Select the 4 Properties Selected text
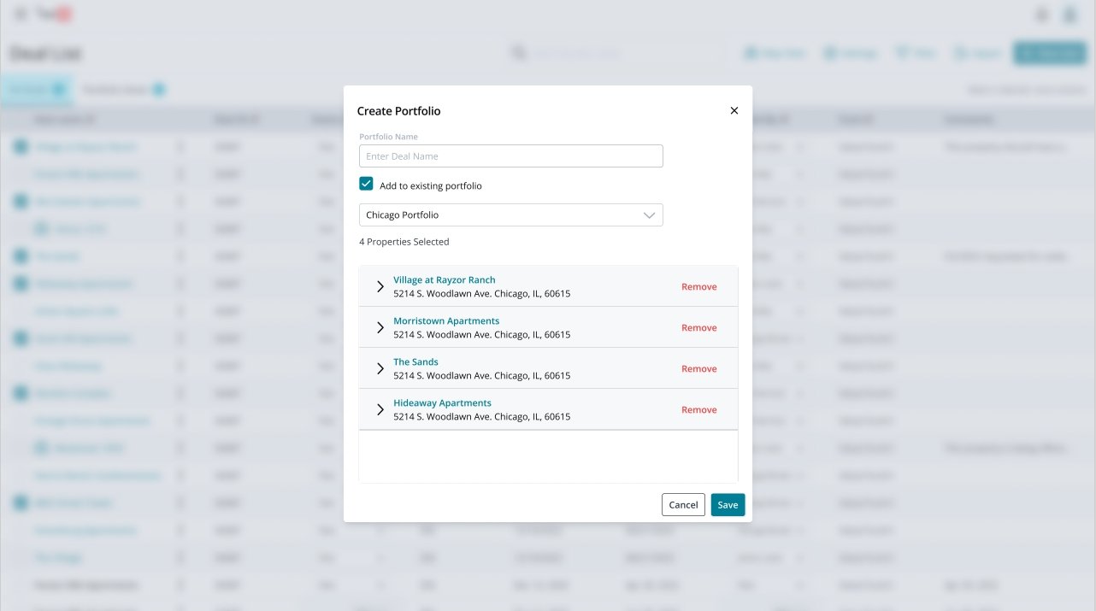1096x611 pixels. [404, 242]
